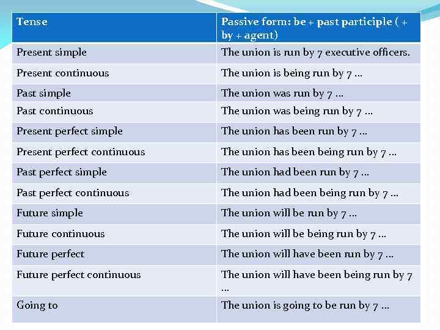
Task: Click the sentence "The union is run by 7 executive officers."
Action: (x=315, y=53)
